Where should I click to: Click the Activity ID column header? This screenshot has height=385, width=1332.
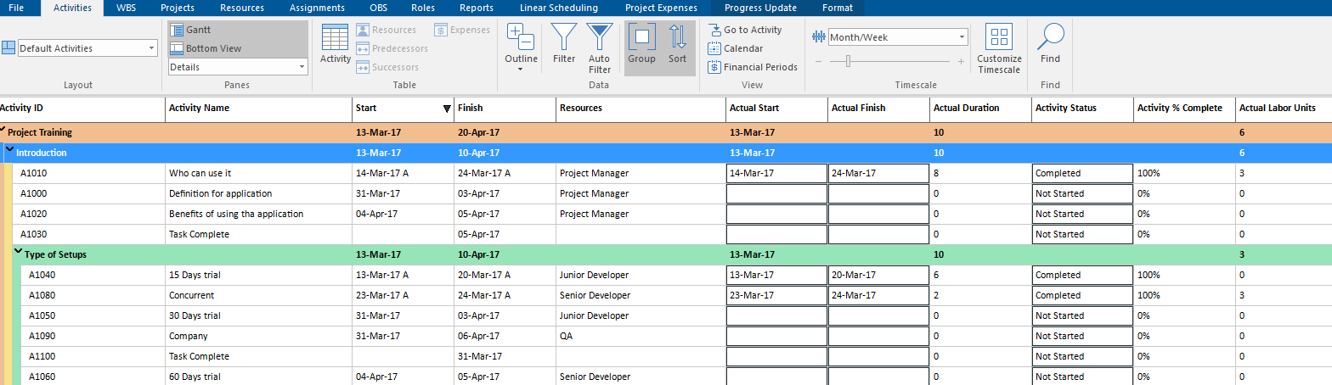(x=82, y=109)
